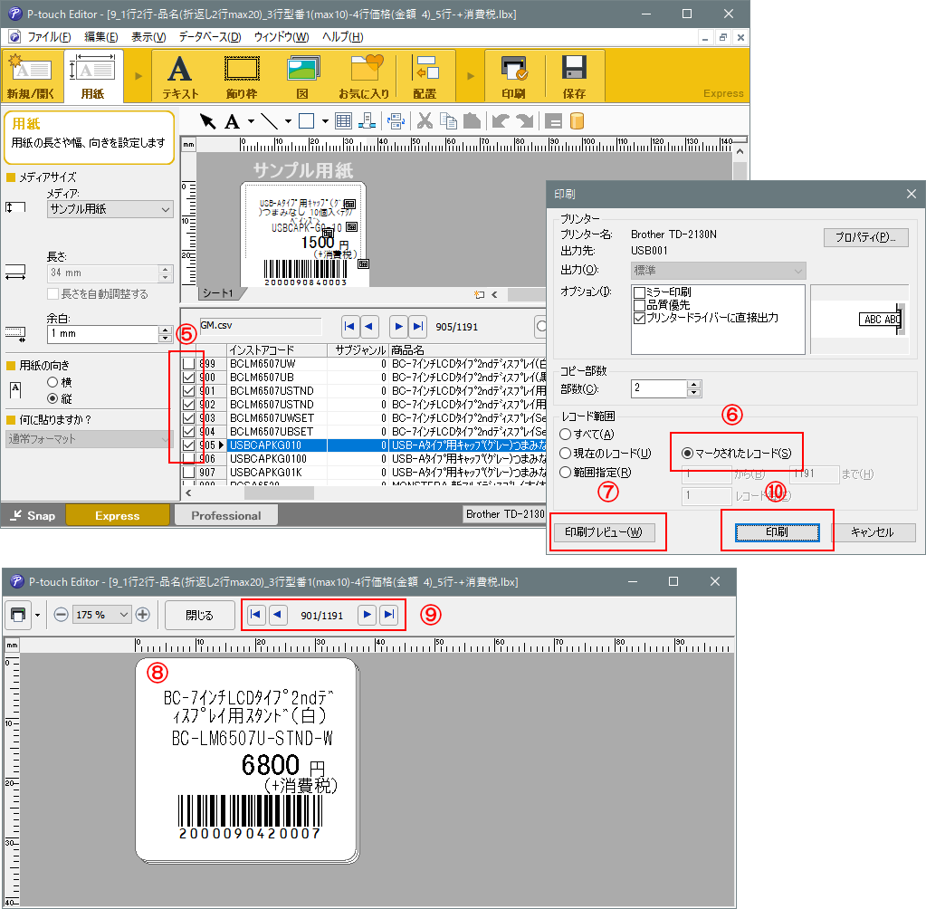Viewport: 926px width, 909px height.
Task: Expand the ribbon arrow left of テキスト
Action: click(138, 76)
